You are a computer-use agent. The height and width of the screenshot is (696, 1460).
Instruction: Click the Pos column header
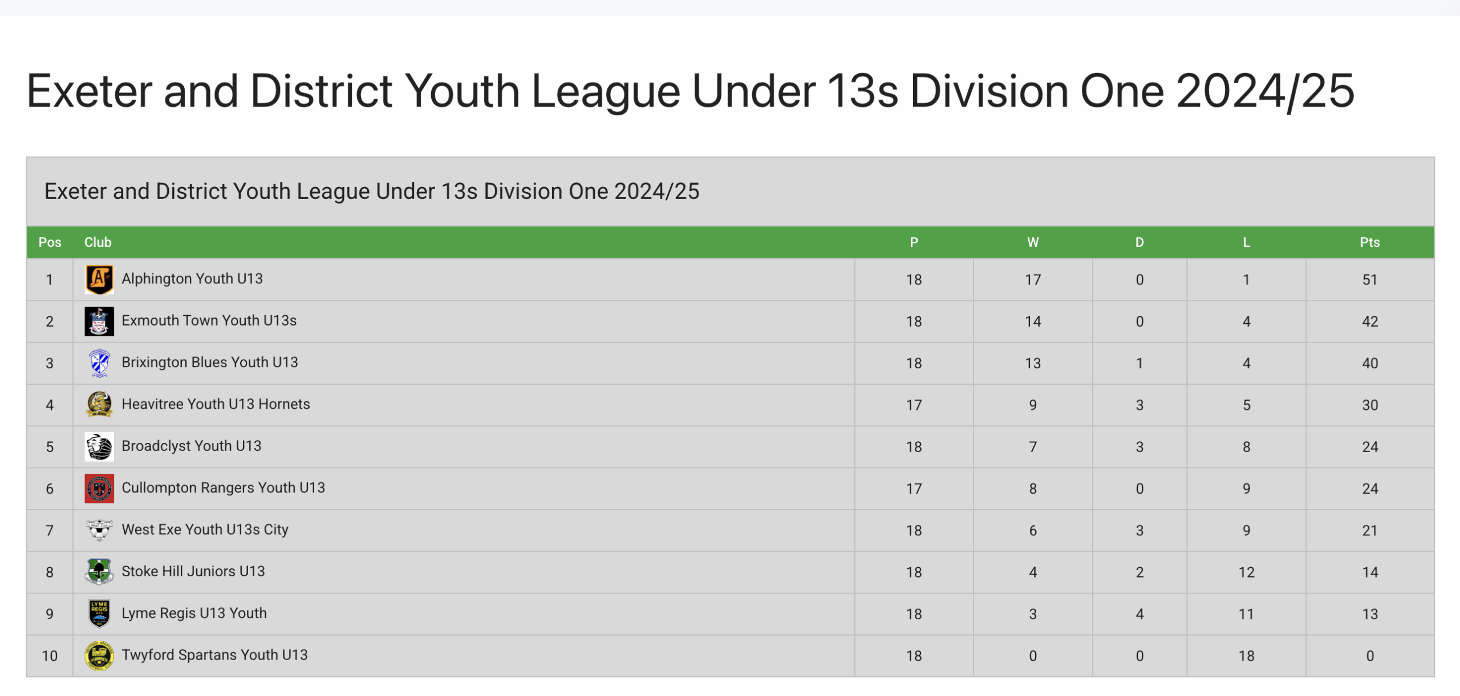pyautogui.click(x=50, y=242)
